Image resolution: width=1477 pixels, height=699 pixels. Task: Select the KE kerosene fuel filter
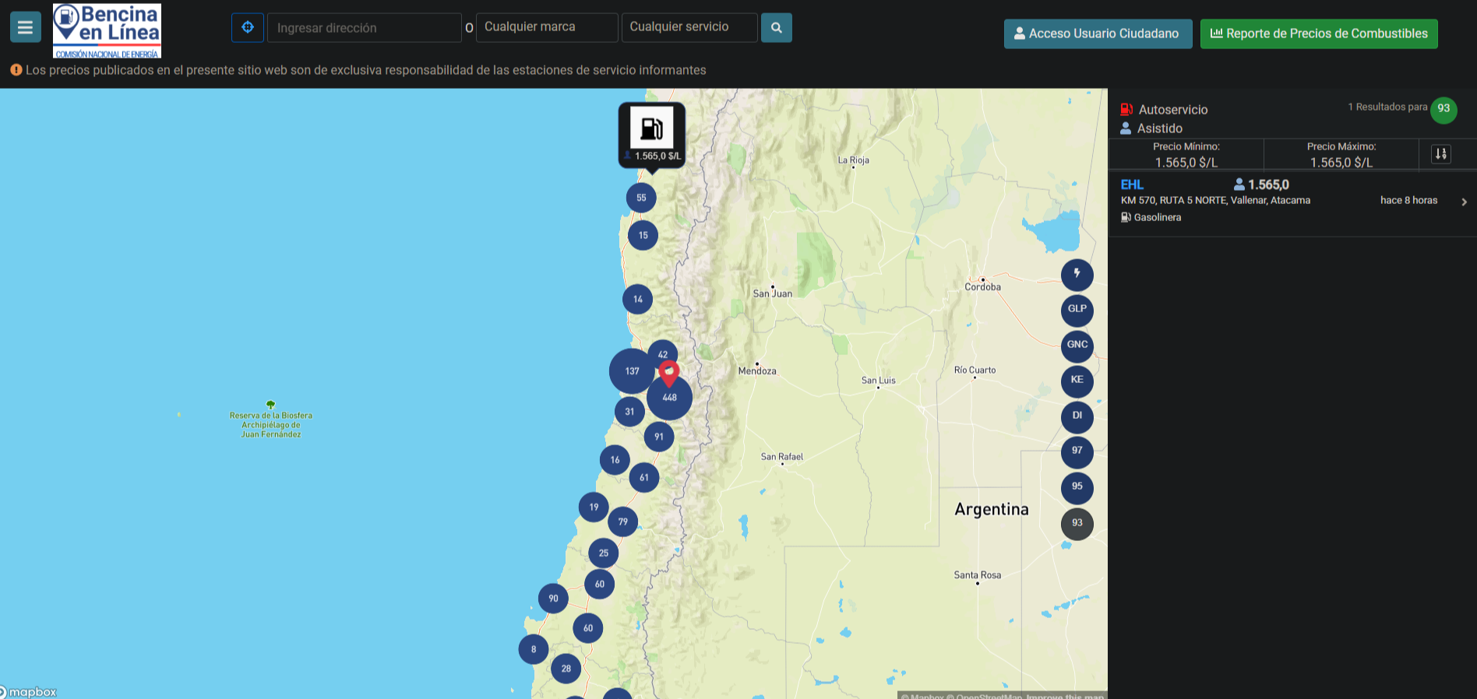click(1077, 381)
